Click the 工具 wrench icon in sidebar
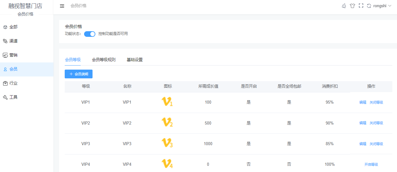This screenshot has width=397, height=172. coord(5,97)
